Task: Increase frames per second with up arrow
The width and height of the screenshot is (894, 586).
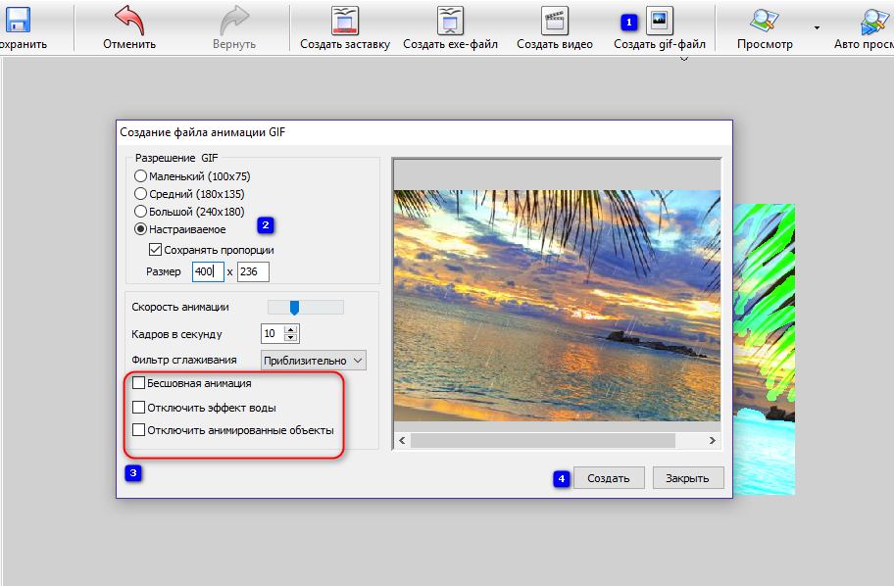Action: [291, 329]
